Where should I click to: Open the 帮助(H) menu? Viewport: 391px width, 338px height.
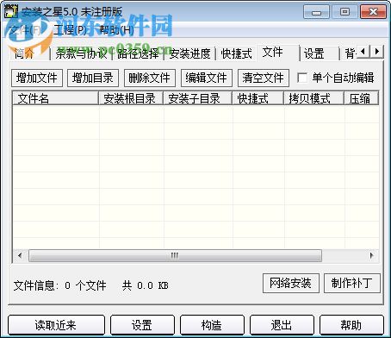click(116, 30)
